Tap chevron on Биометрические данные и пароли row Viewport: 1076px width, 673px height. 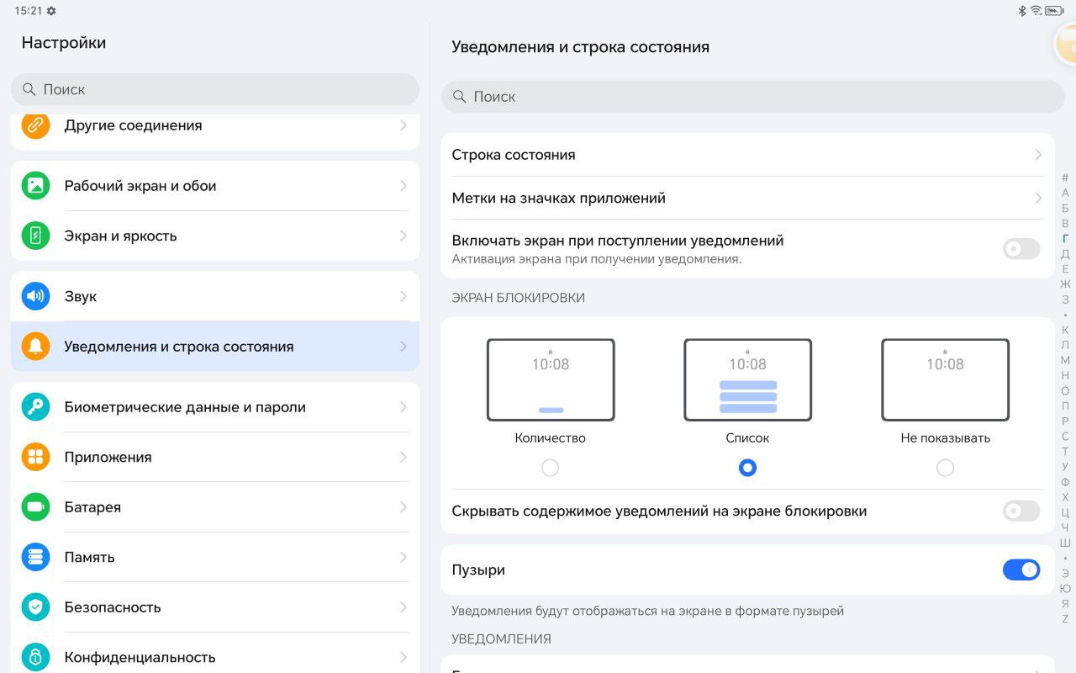click(403, 407)
